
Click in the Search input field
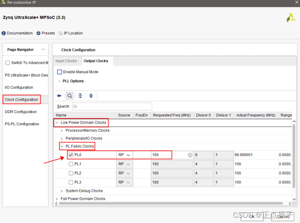tap(112, 106)
